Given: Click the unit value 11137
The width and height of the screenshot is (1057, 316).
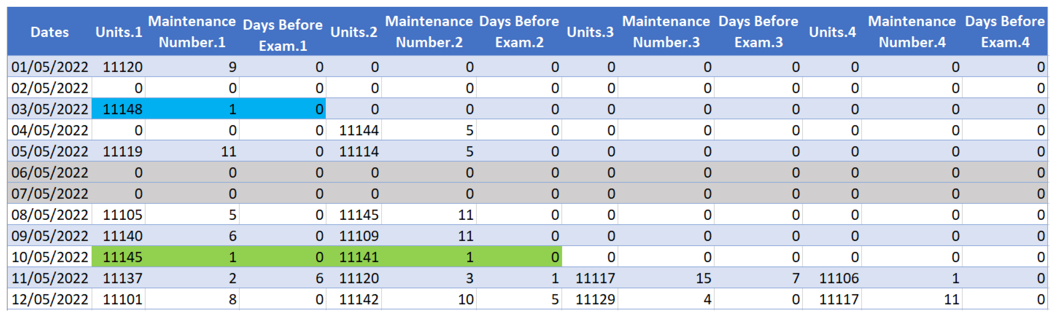Looking at the screenshot, I should (x=122, y=278).
